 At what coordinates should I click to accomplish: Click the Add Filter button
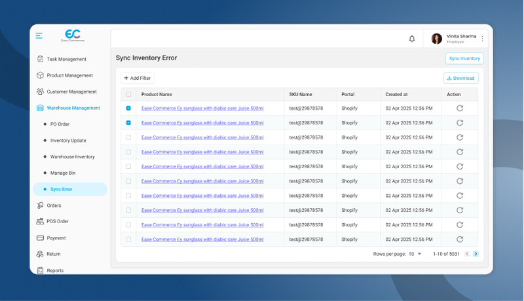click(138, 78)
